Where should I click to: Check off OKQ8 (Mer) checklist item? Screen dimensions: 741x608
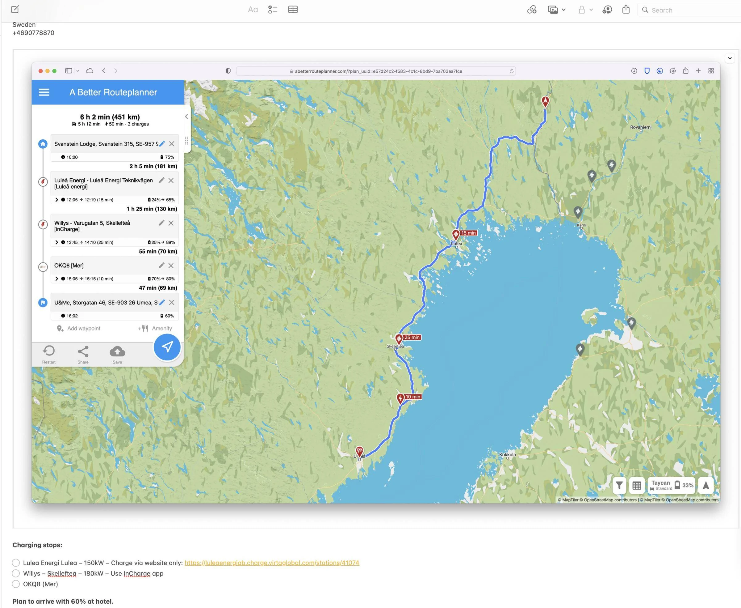point(16,584)
